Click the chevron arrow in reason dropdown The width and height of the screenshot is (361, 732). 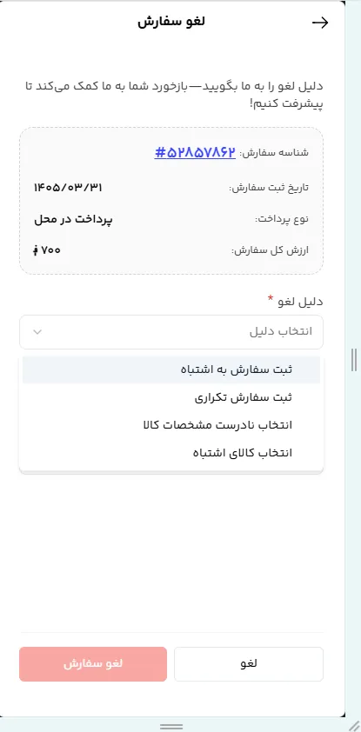tap(37, 332)
